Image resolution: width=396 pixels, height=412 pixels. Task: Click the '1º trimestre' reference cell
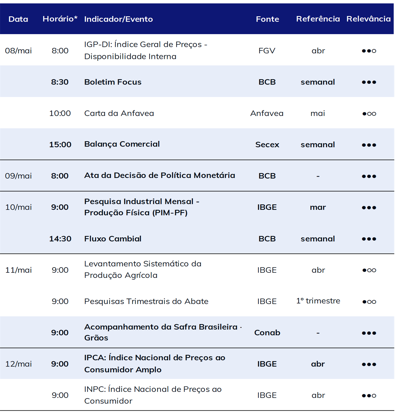[x=318, y=301]
